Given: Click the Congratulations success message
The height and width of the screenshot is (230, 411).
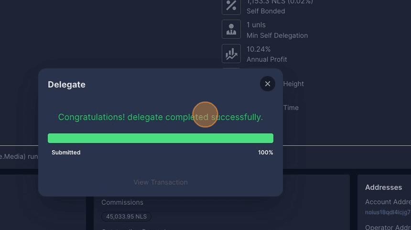Looking at the screenshot, I should 161,117.
